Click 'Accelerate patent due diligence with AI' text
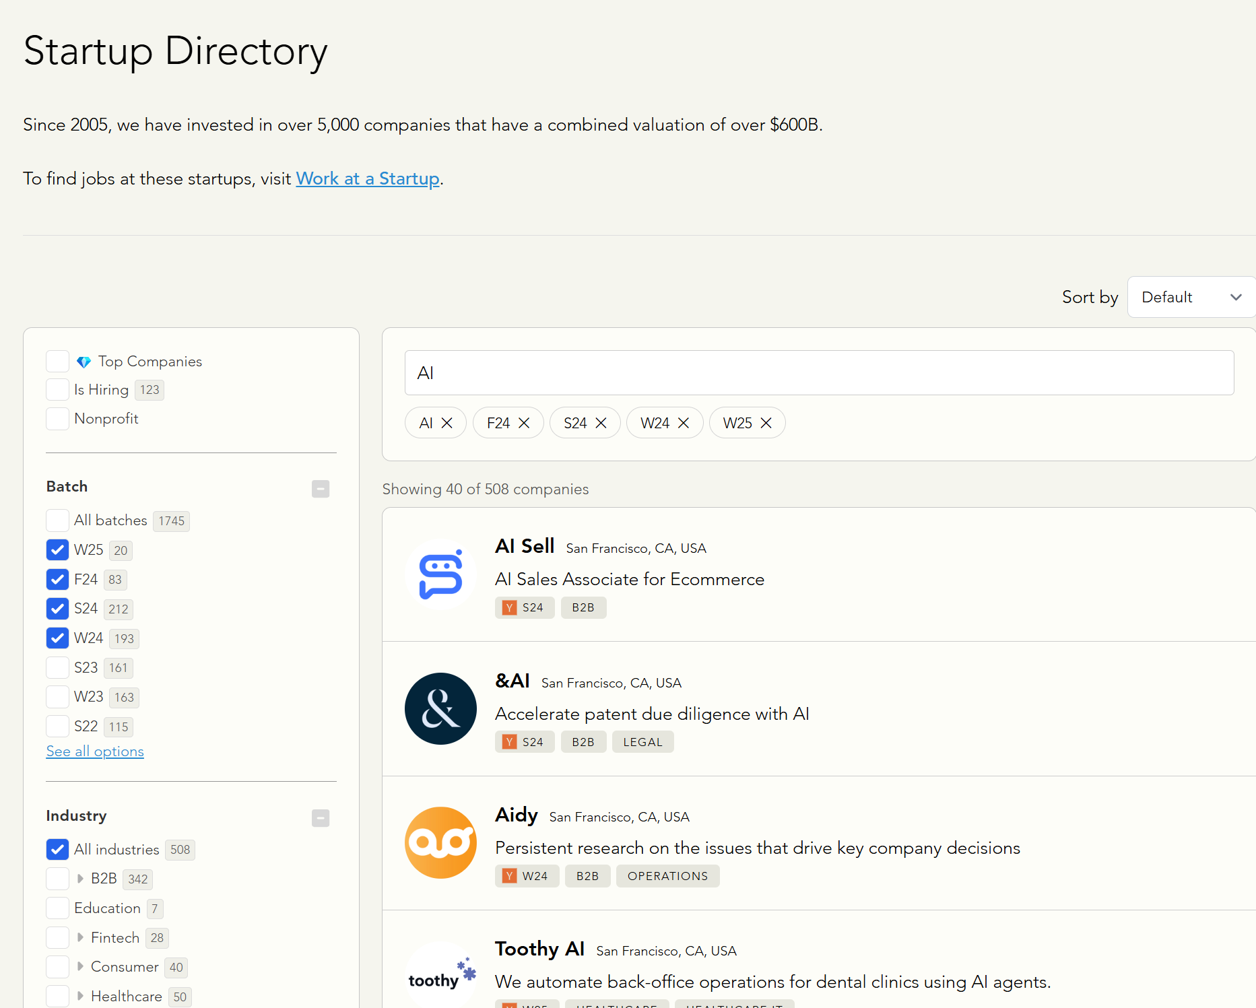This screenshot has width=1256, height=1008. pyautogui.click(x=652, y=714)
